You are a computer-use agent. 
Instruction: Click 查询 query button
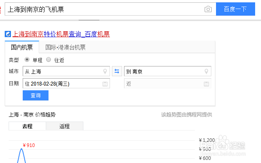coord(36,95)
